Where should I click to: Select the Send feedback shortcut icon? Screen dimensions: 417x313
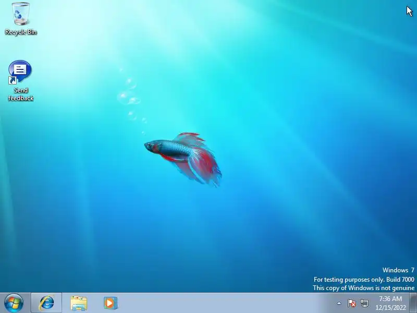point(20,81)
